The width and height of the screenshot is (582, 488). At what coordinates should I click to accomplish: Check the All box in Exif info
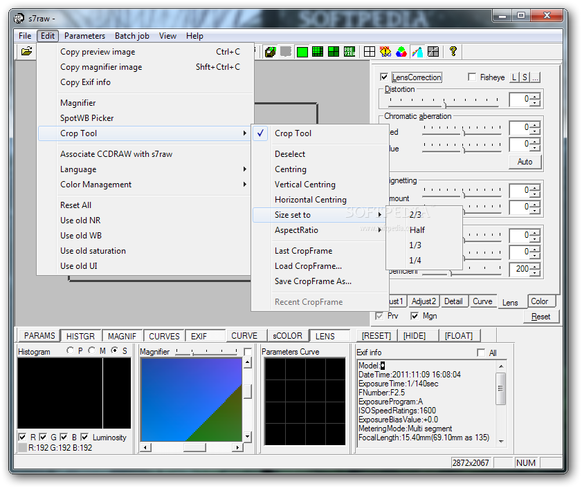point(481,353)
